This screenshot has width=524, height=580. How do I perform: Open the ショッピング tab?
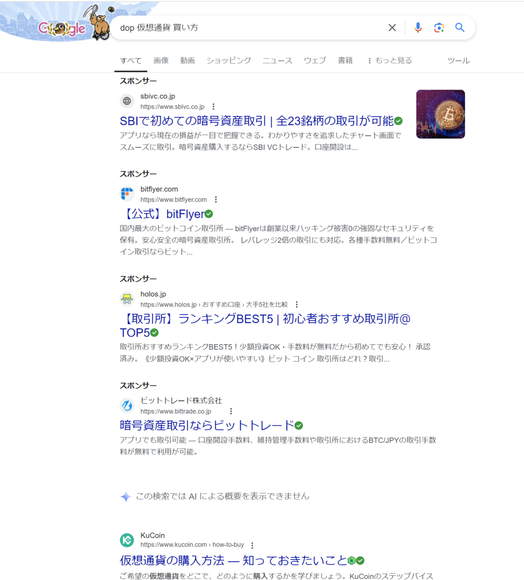point(229,60)
